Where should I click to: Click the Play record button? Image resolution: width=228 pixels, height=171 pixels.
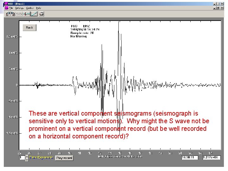coord(64,158)
